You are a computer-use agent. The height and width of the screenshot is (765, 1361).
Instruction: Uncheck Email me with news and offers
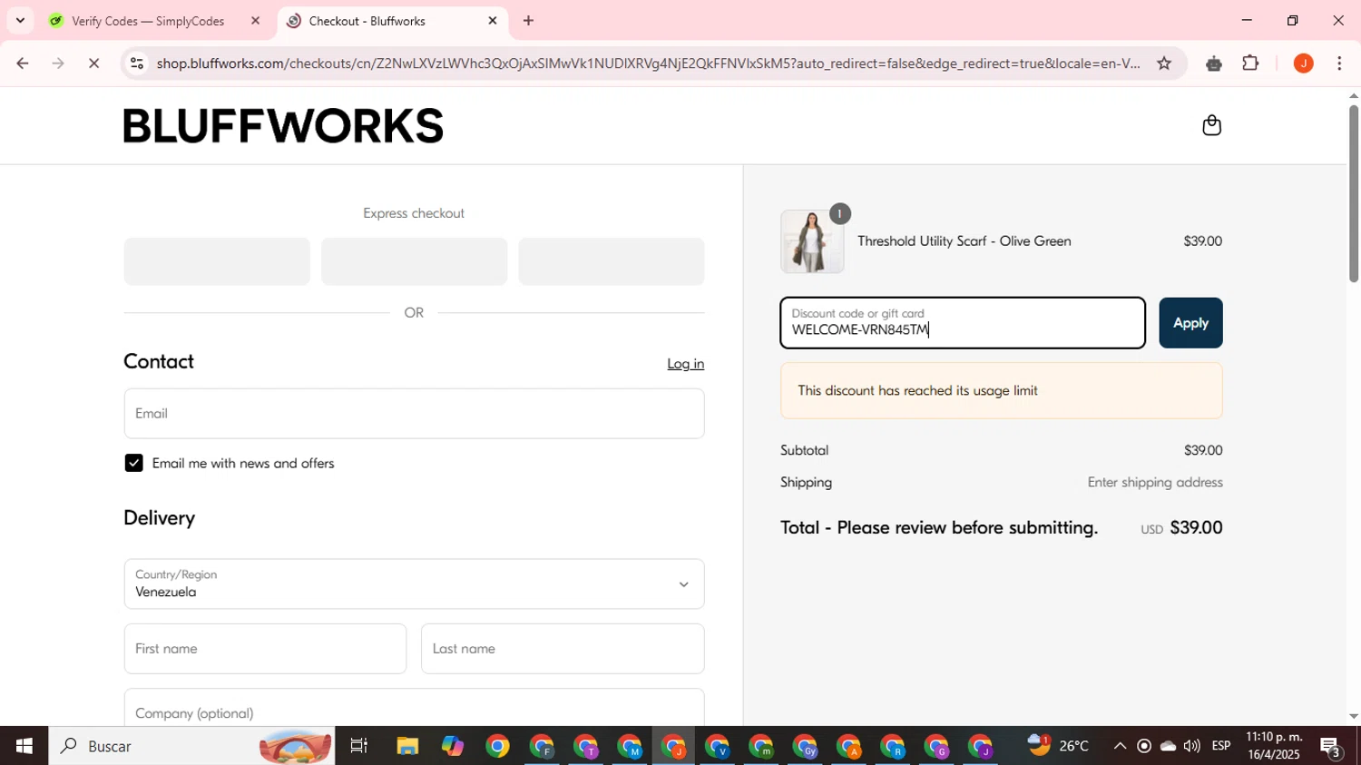pyautogui.click(x=134, y=464)
